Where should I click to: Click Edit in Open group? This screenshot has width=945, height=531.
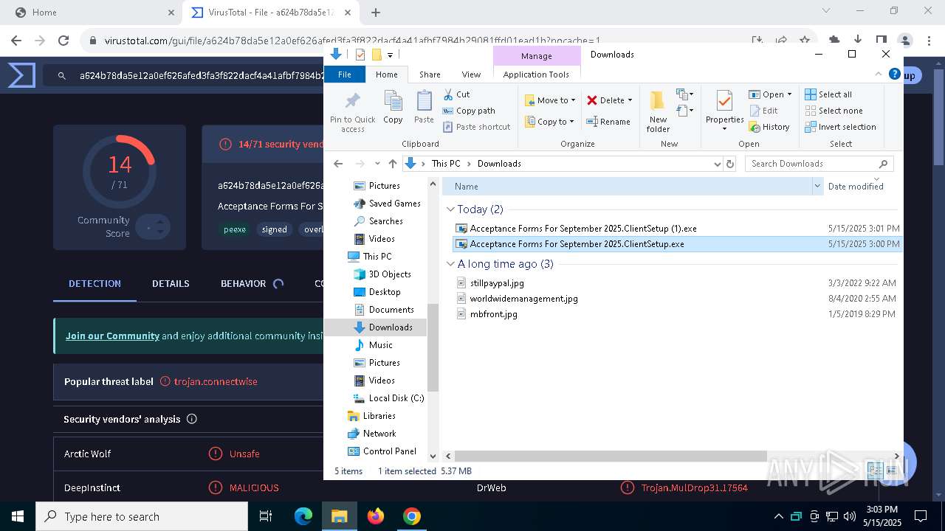pos(763,111)
